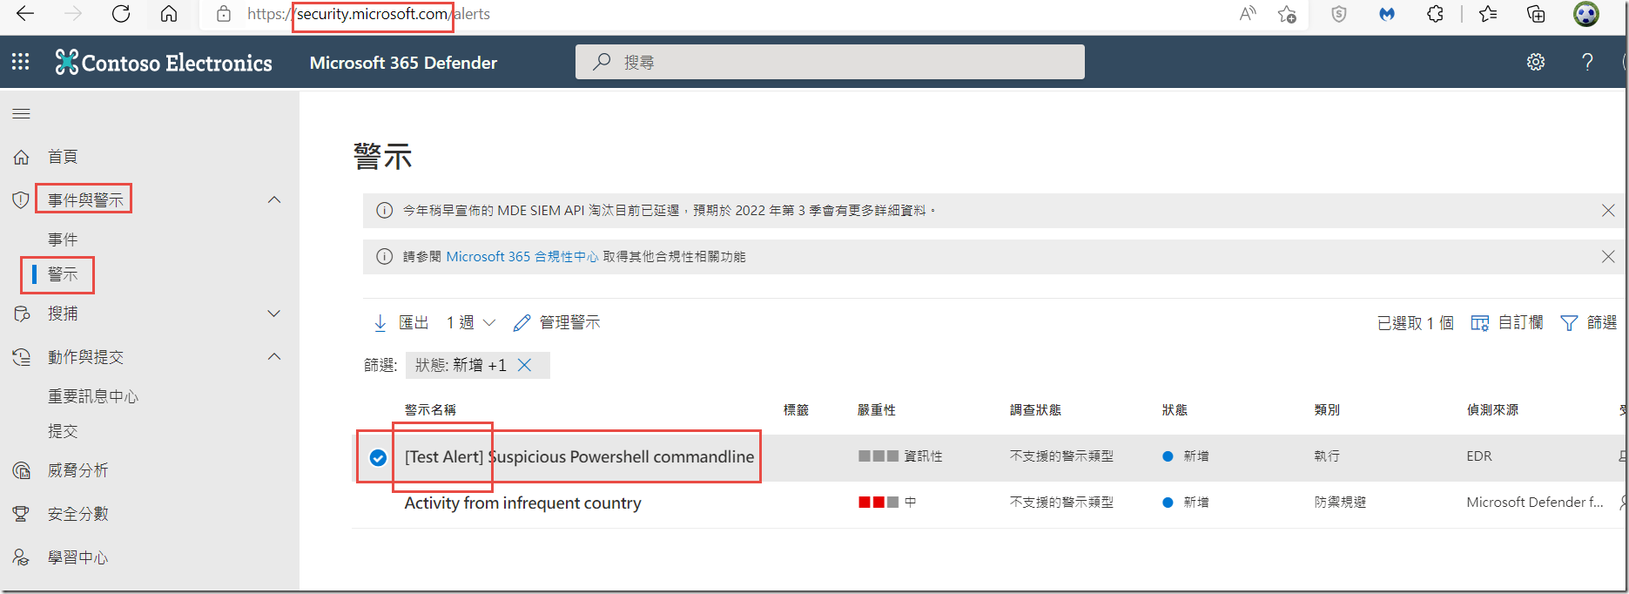Click the 安全分數 trophy icon
The height and width of the screenshot is (594, 1629).
coord(21,514)
